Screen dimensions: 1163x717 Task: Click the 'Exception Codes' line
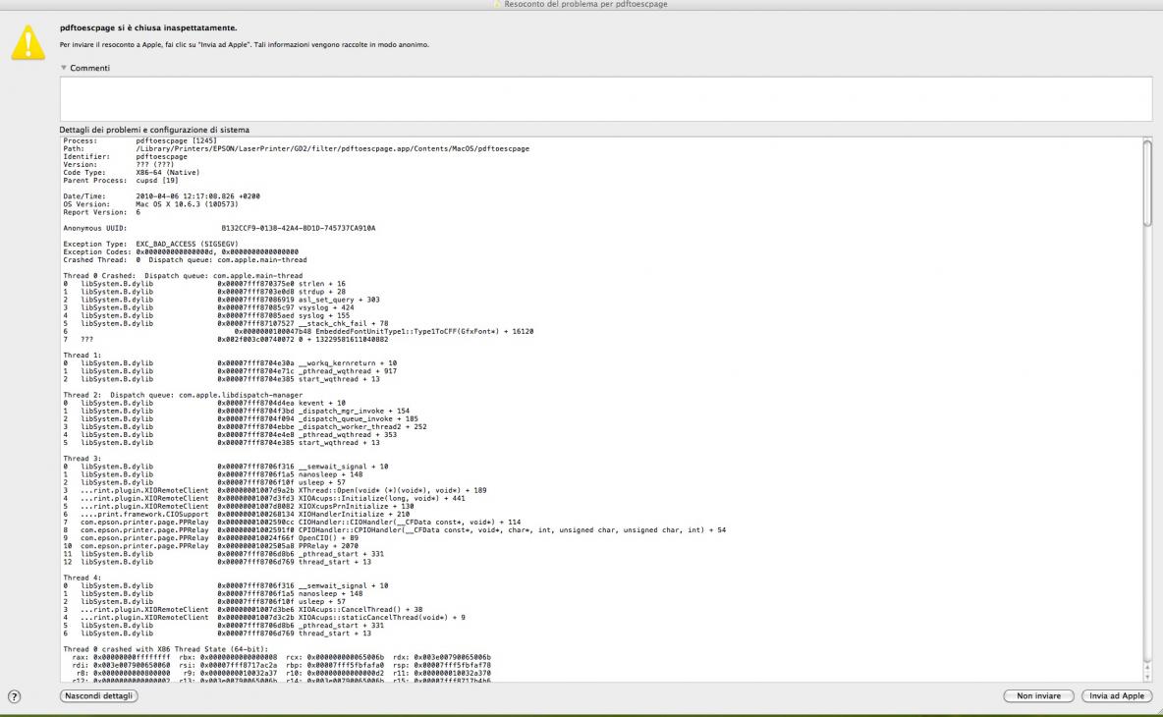181,252
